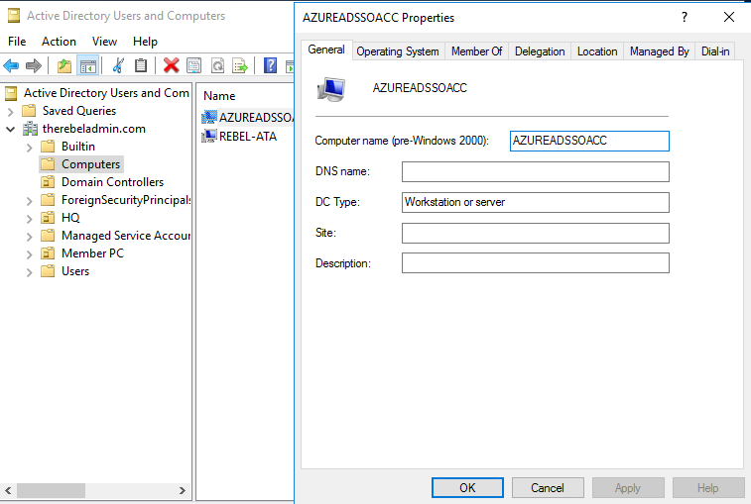
Task: Click the Up one level folder icon
Action: coord(64,65)
